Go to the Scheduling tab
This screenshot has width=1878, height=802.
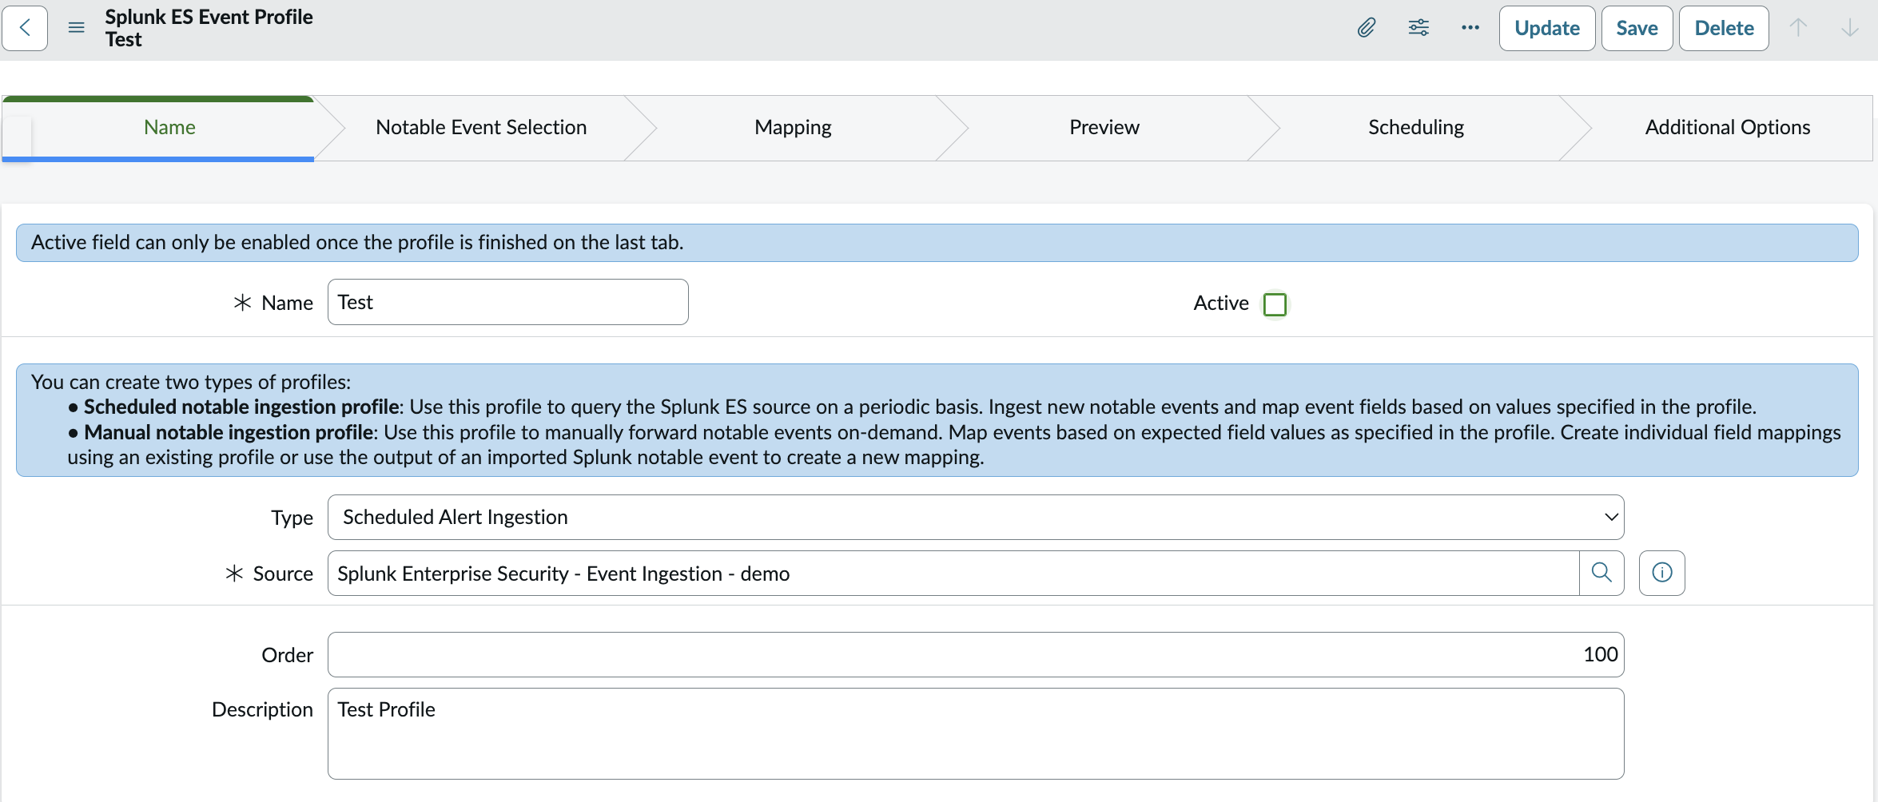(x=1416, y=128)
